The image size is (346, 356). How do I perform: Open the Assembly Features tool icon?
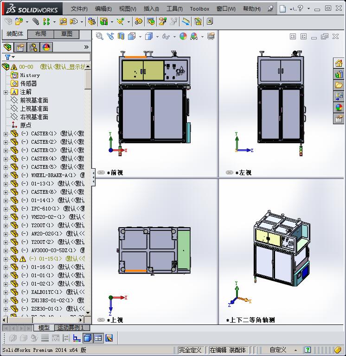point(104,22)
